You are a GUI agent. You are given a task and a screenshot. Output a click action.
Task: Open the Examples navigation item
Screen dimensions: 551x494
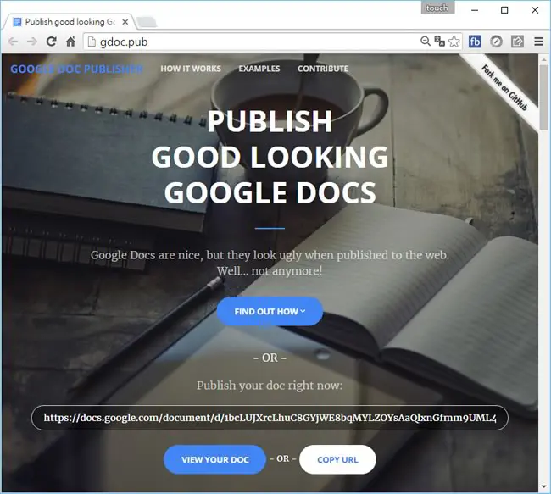pyautogui.click(x=259, y=69)
